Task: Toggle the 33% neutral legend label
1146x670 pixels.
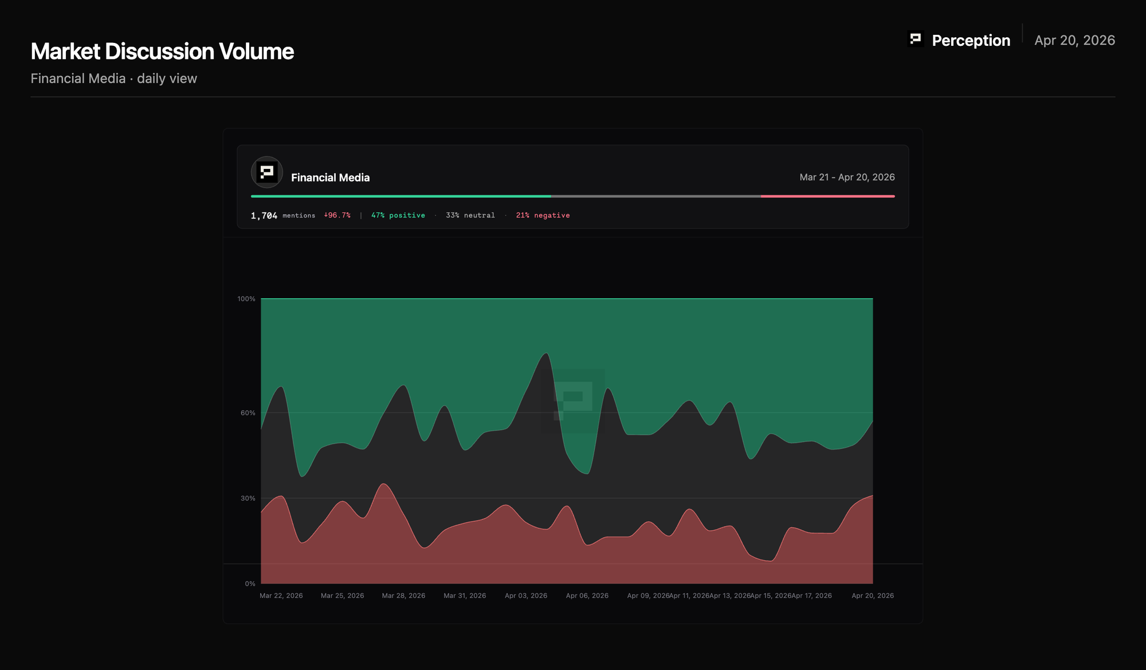Action: 470,215
